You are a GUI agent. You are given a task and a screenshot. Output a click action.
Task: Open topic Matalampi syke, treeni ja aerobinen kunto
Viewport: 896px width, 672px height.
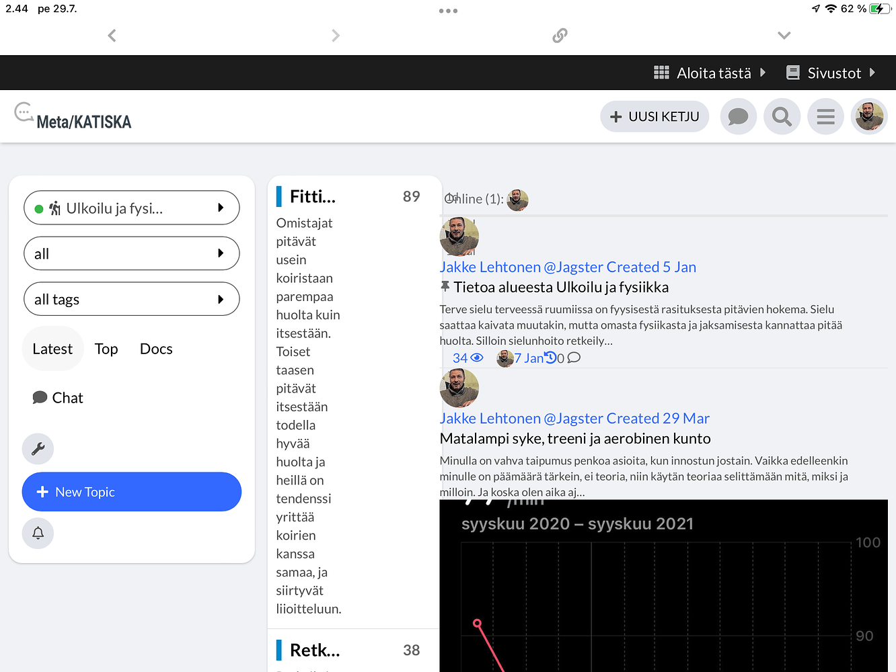click(575, 439)
